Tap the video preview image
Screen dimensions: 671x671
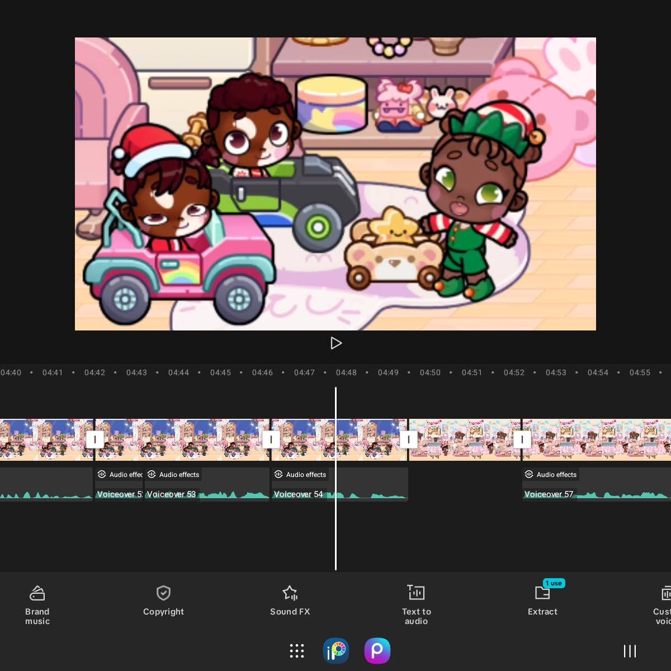point(335,184)
